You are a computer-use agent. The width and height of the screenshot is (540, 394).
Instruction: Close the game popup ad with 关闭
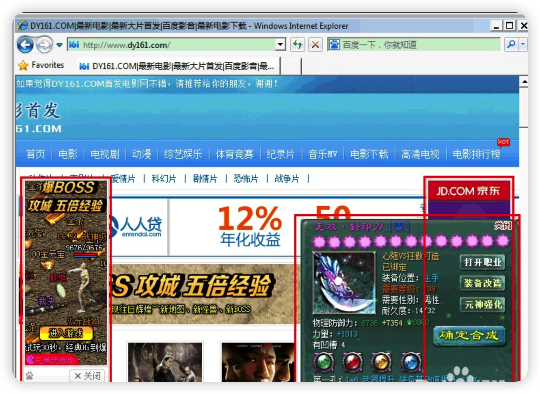click(503, 225)
